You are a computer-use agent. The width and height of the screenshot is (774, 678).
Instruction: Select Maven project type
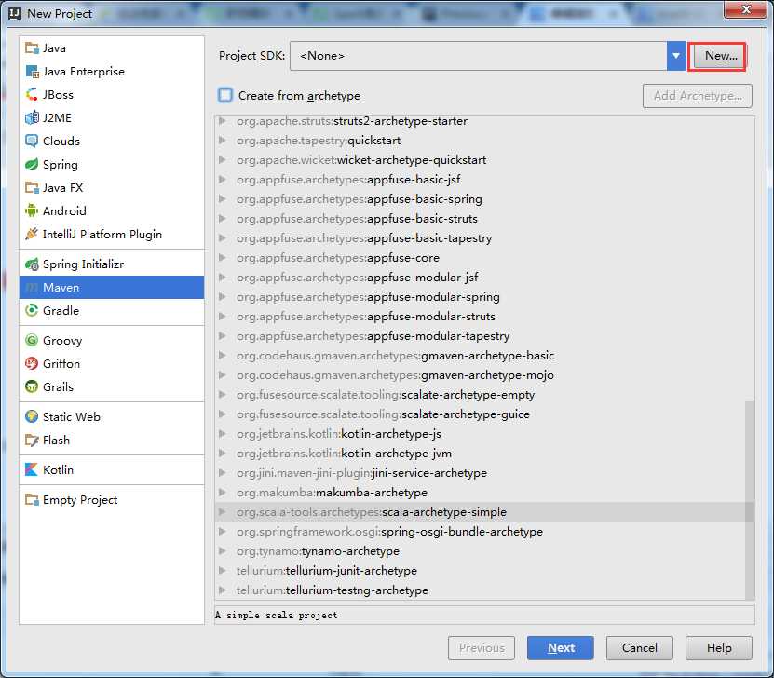tap(112, 287)
